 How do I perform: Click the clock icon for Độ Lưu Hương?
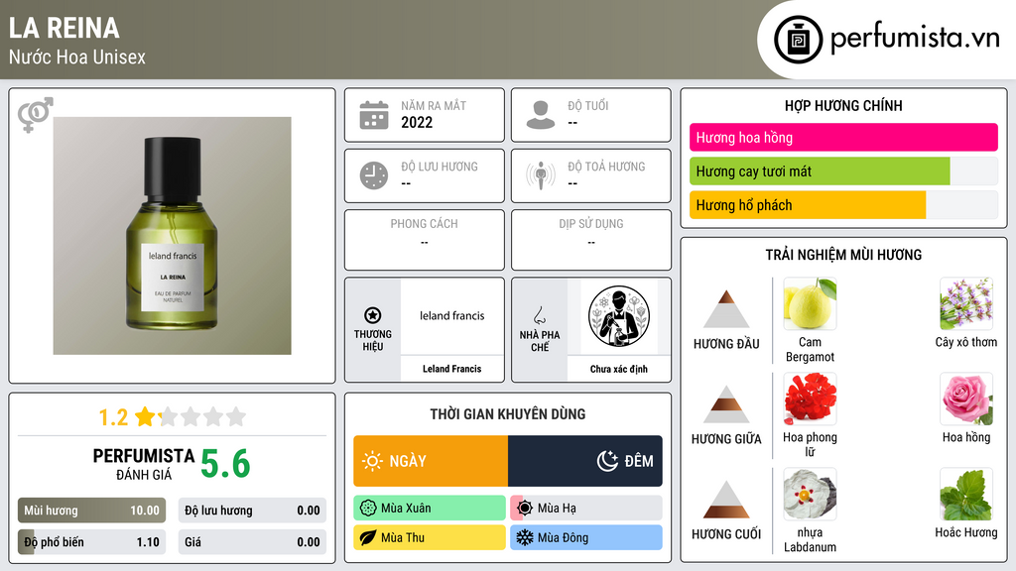coord(374,175)
